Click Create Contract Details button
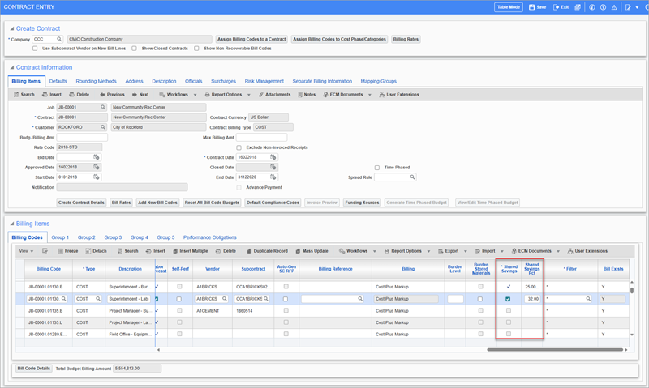The width and height of the screenshot is (649, 388). tap(81, 203)
